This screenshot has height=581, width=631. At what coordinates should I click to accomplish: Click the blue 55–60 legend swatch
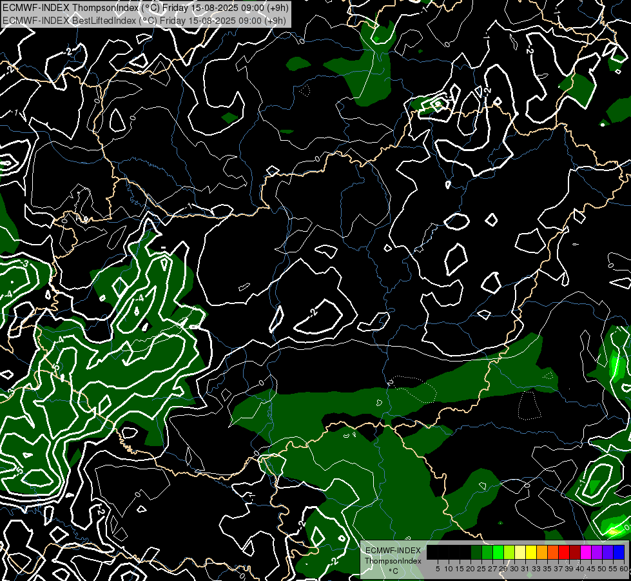619,552
